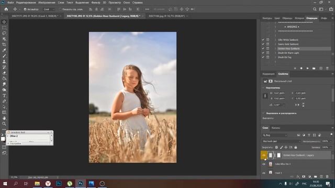This screenshot has width=335, height=188.
Task: Hide the Color Efex Pro layer
Action: point(264,164)
